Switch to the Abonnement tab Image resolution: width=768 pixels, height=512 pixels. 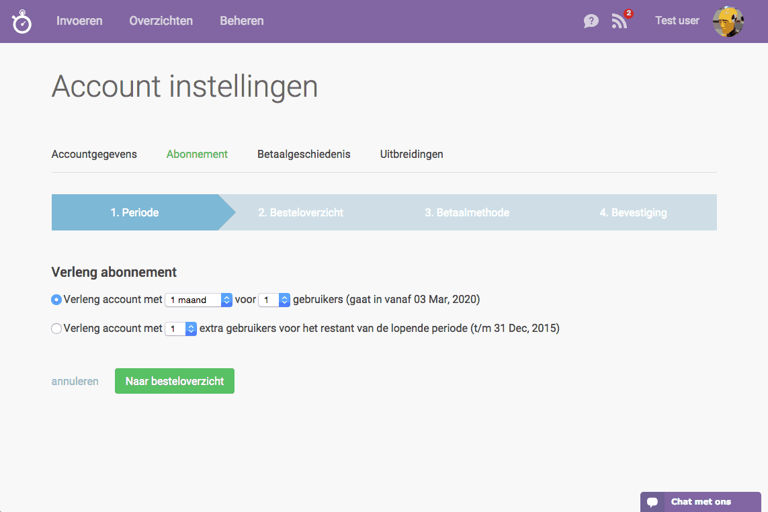197,155
